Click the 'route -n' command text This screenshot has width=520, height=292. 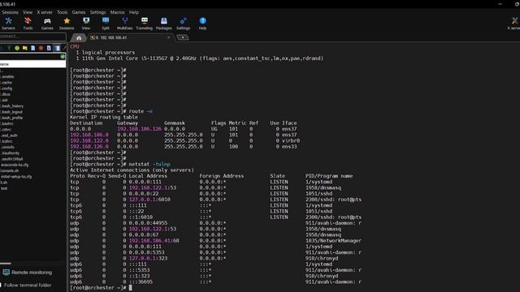pyautogui.click(x=141, y=111)
